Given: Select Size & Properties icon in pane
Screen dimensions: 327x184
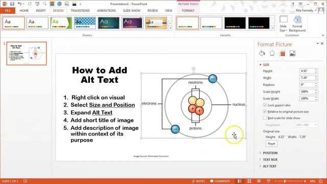Looking at the screenshot, I should coord(282,54).
